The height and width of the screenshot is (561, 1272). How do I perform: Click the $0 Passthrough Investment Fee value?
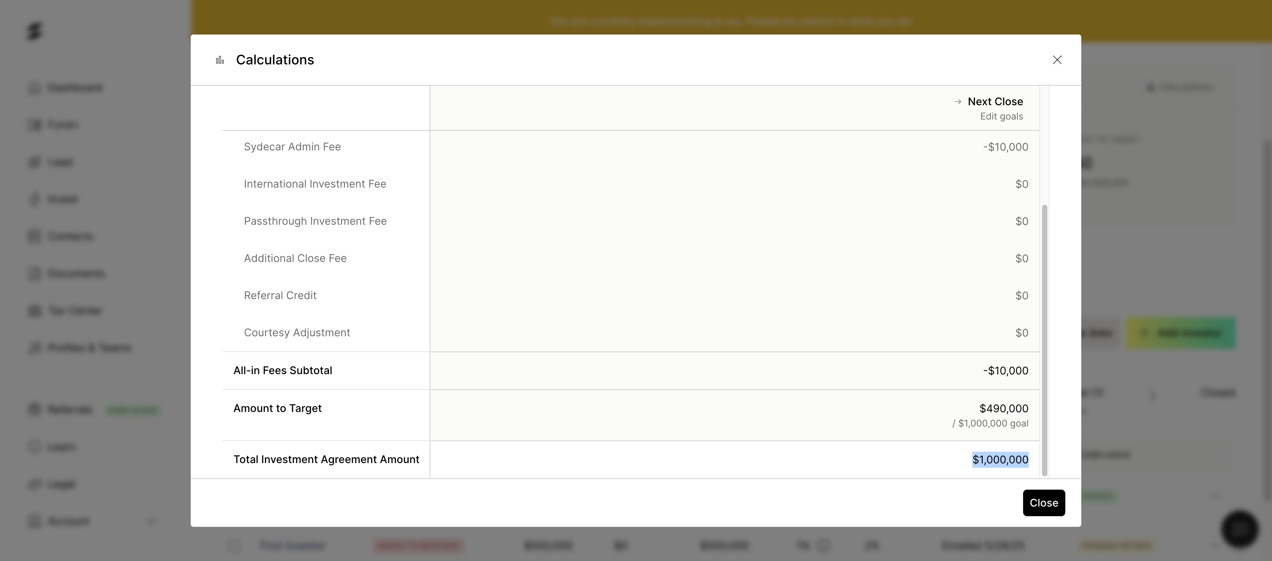click(1022, 221)
